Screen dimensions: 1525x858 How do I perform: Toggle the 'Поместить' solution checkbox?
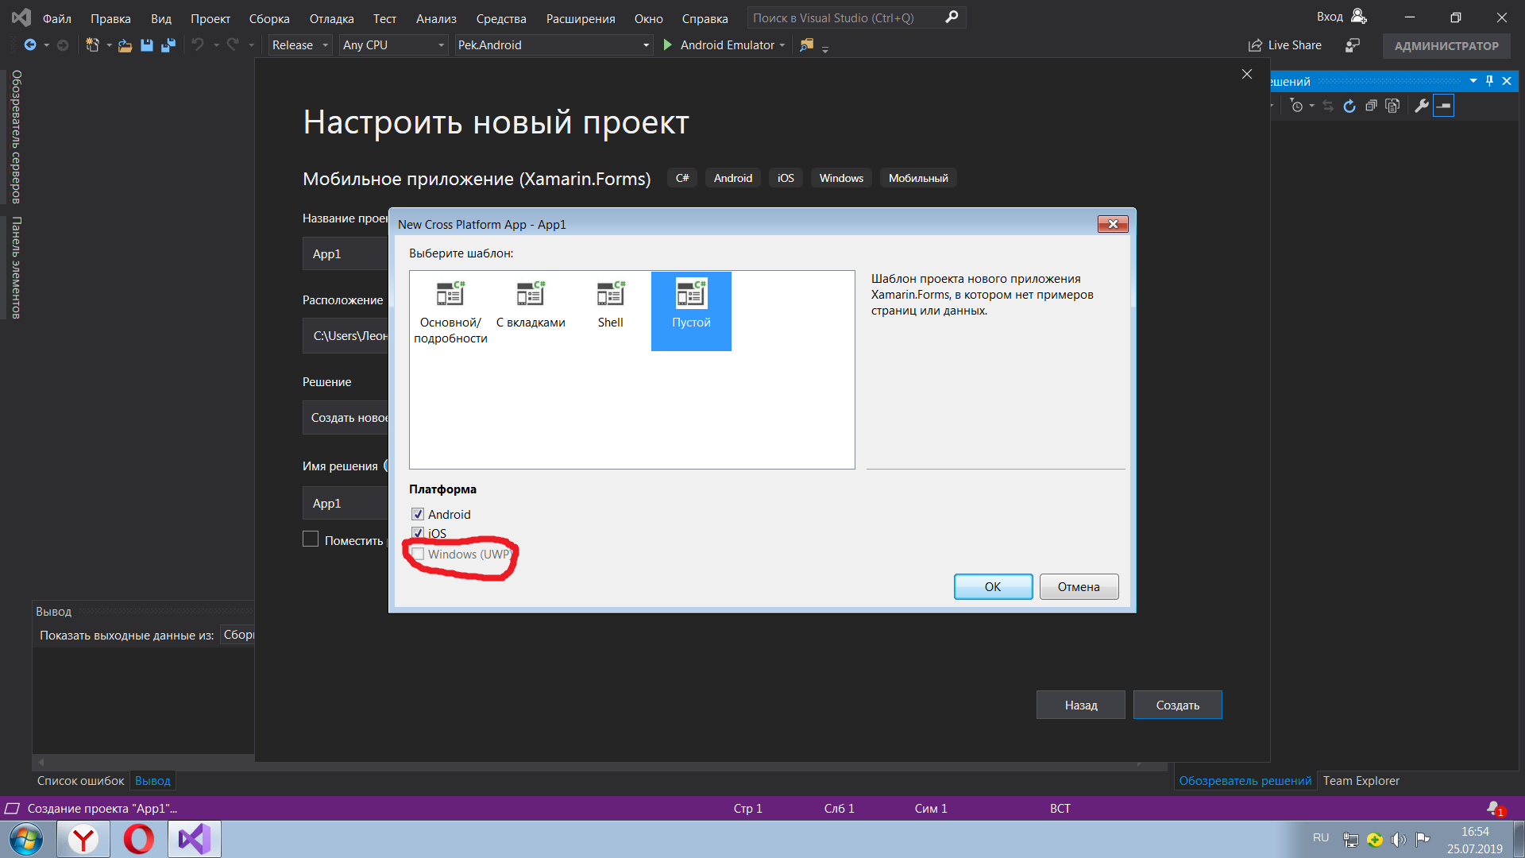[311, 539]
